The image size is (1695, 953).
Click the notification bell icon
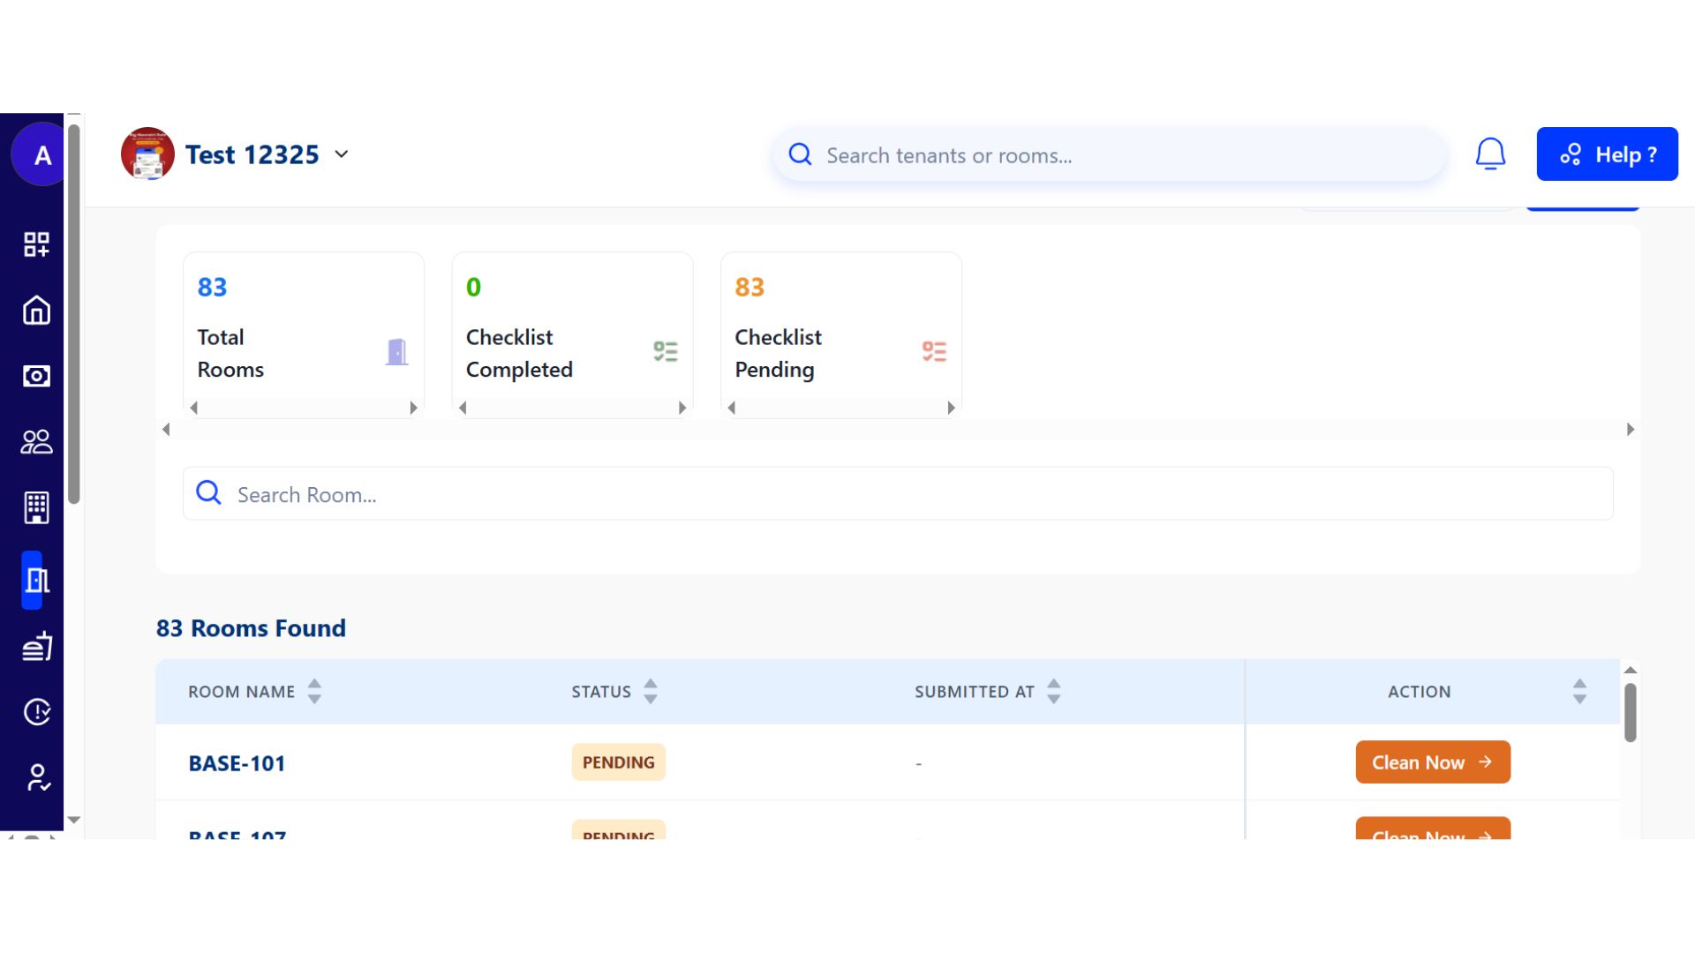click(1490, 154)
